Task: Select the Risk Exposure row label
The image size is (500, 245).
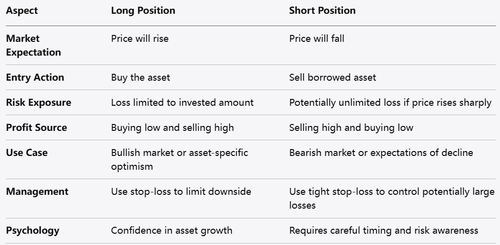Action: [x=38, y=102]
